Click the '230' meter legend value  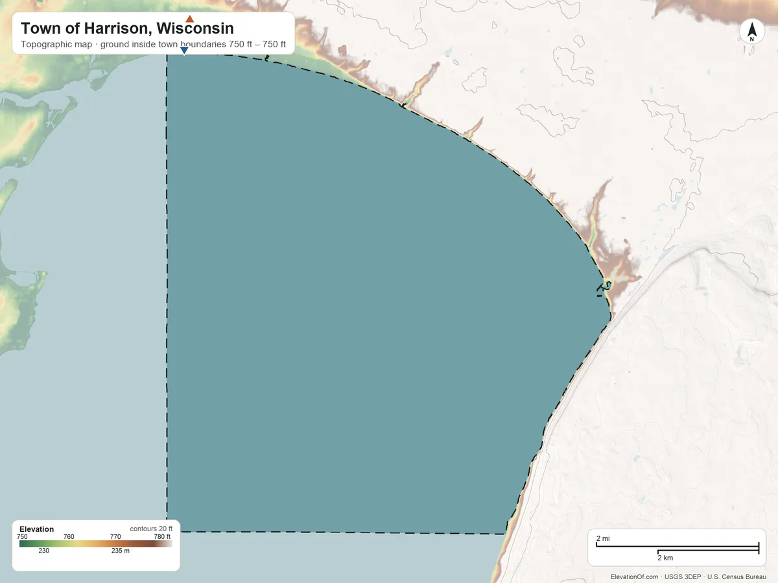click(x=43, y=551)
